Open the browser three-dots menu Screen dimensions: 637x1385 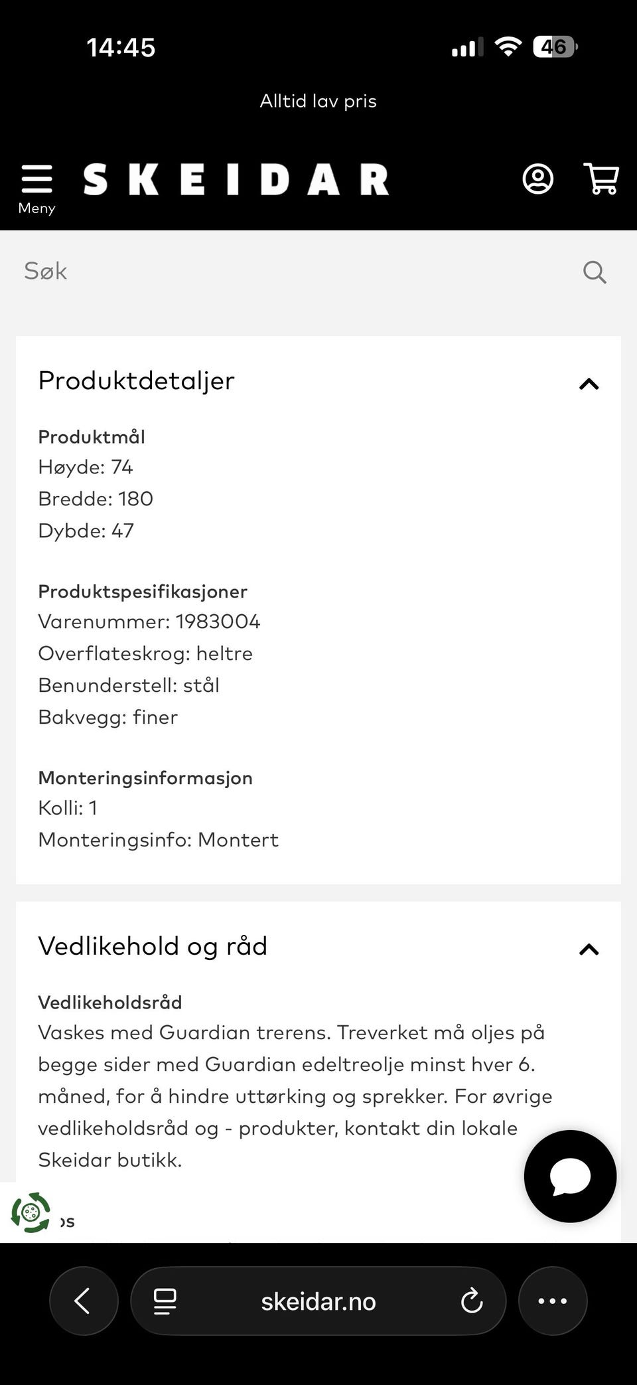553,1301
